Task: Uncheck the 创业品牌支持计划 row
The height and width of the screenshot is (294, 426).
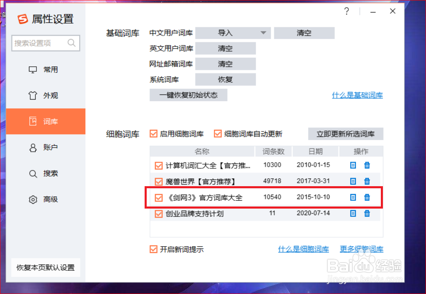Action: [159, 214]
